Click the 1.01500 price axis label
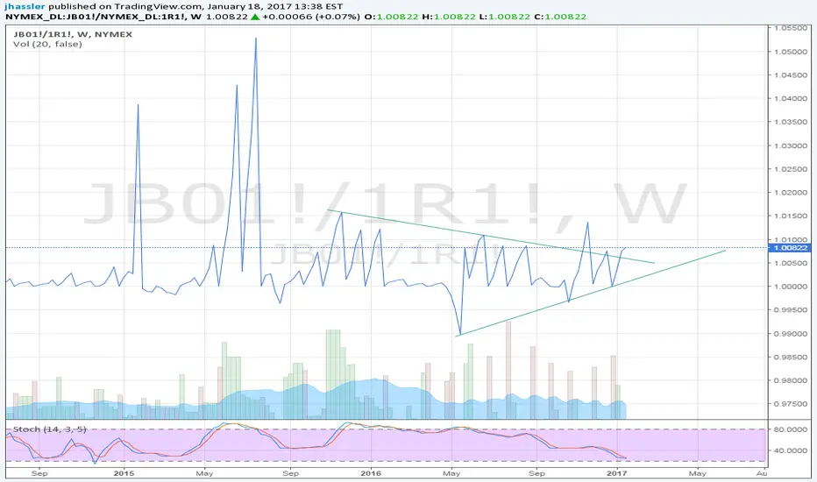The height and width of the screenshot is (482, 817). (791, 216)
